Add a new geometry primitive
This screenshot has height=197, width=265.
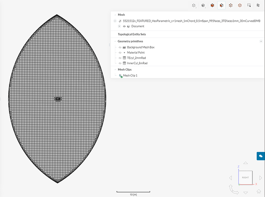click(x=261, y=41)
